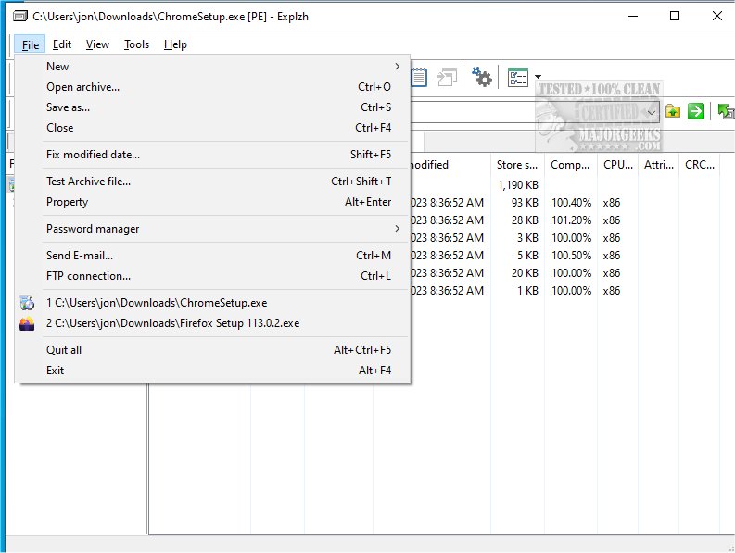Image resolution: width=735 pixels, height=553 pixels.
Task: Click the grayed windows-arrow toolbar icon
Action: tap(447, 77)
